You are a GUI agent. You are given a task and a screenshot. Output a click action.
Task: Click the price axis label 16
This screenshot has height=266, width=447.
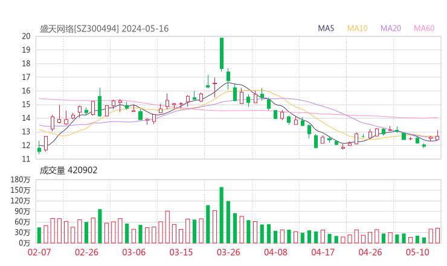pyautogui.click(x=26, y=91)
